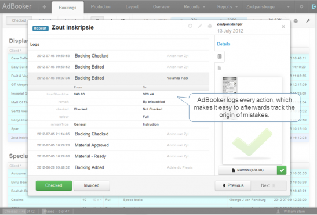Open the Zoutpansberger publication dropdown

coord(268,7)
